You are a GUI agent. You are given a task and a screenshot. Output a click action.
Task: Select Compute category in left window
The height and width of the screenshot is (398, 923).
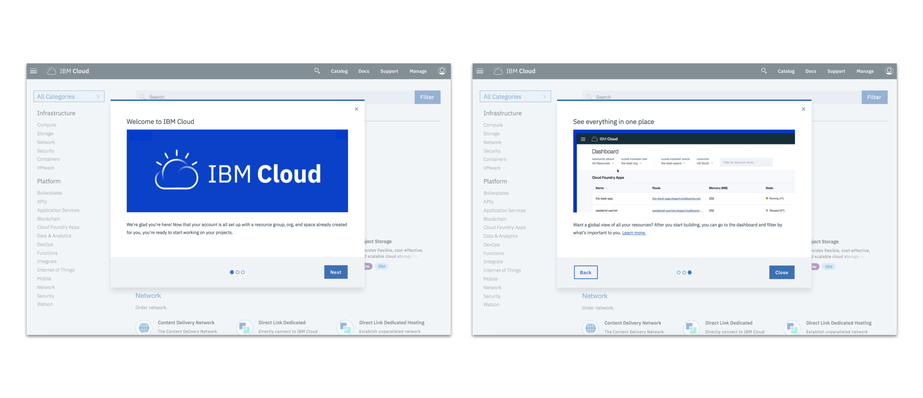pyautogui.click(x=47, y=125)
